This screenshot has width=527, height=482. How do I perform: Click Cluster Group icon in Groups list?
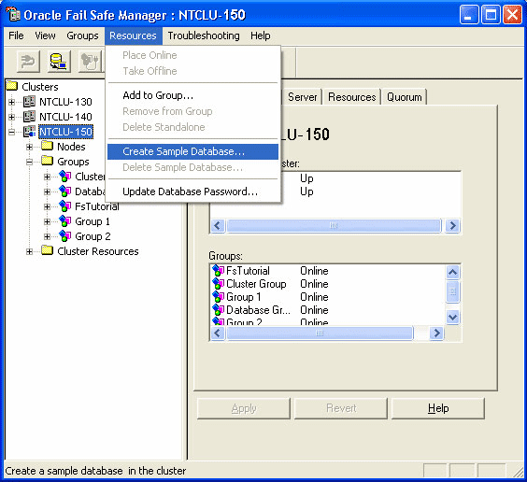218,283
